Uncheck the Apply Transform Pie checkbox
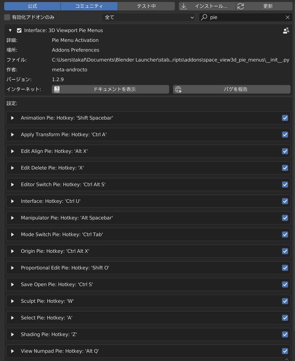295x361 pixels. click(285, 134)
